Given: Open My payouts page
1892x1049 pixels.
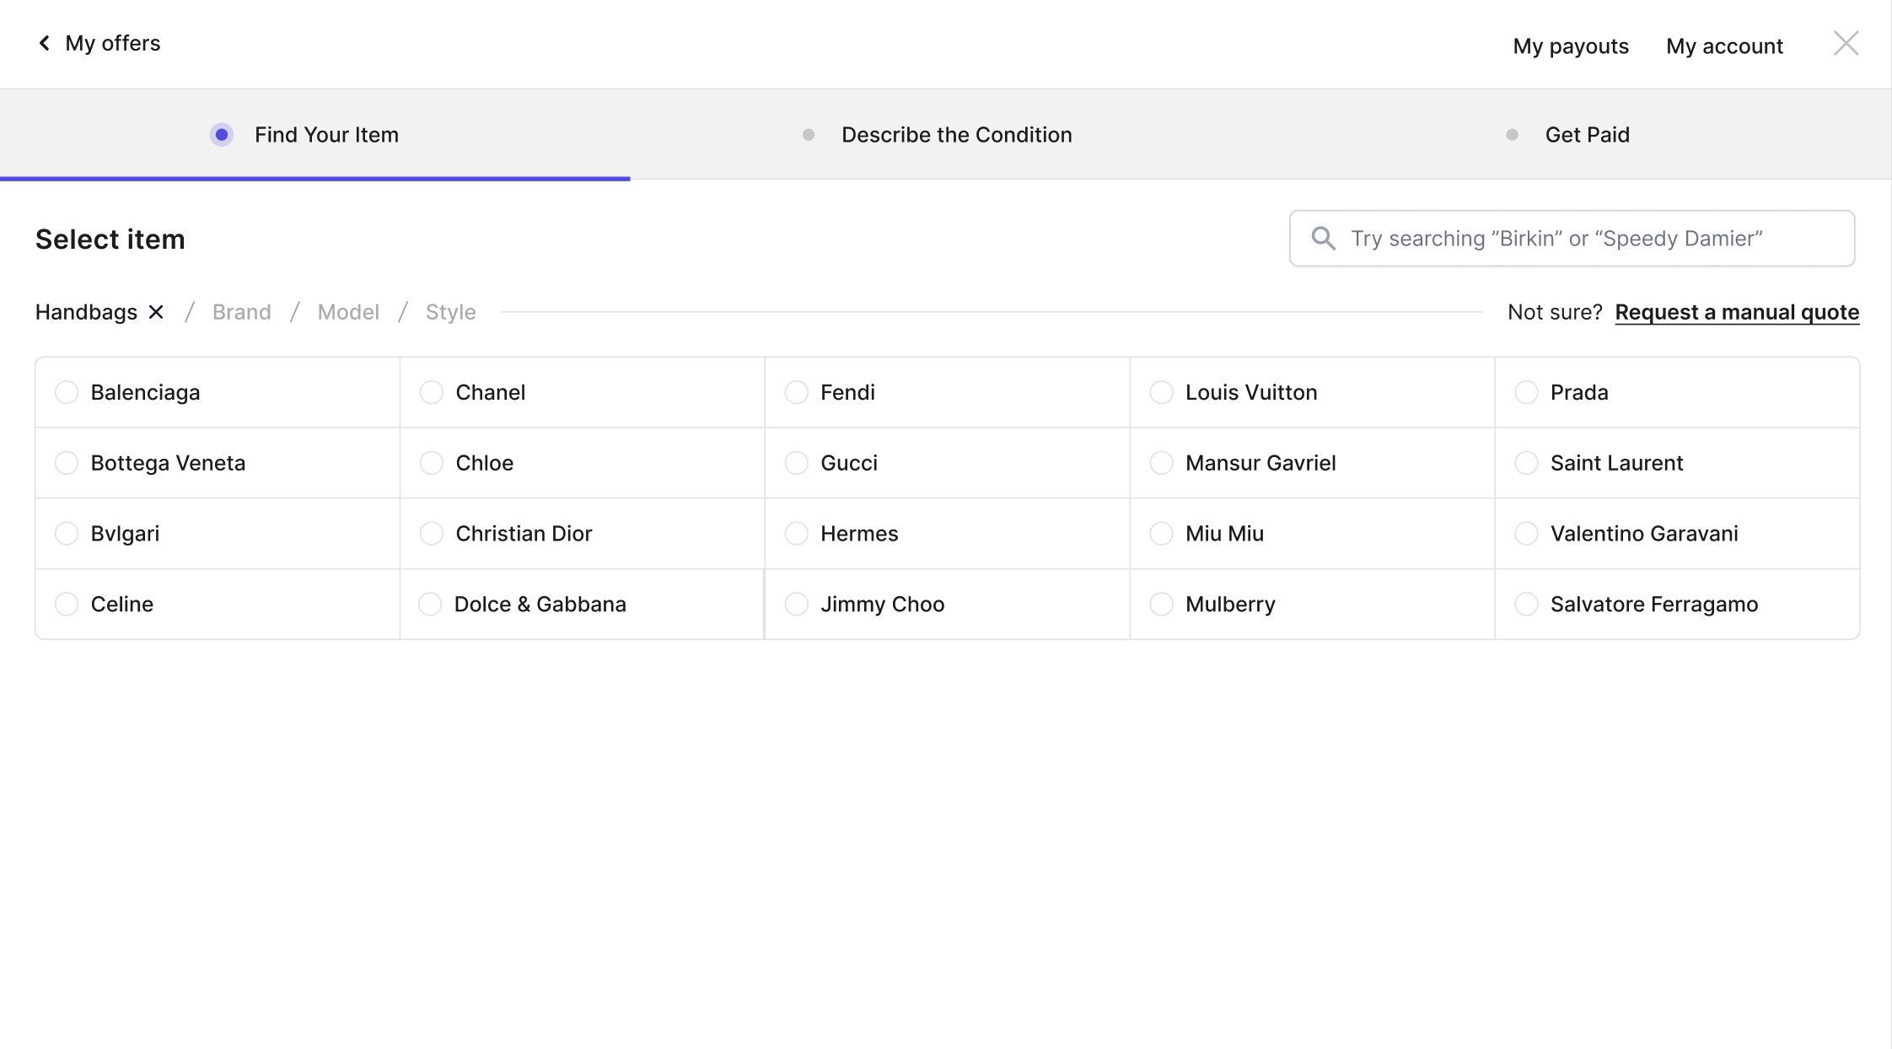Looking at the screenshot, I should pos(1571,46).
